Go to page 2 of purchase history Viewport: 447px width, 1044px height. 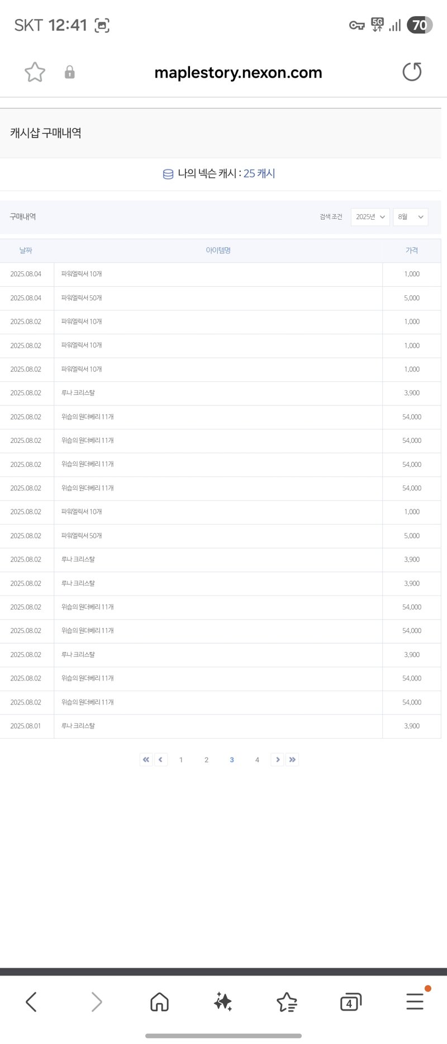[x=206, y=759]
